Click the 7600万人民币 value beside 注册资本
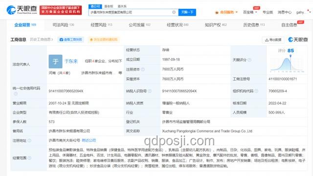 pyautogui.click(x=173, y=69)
